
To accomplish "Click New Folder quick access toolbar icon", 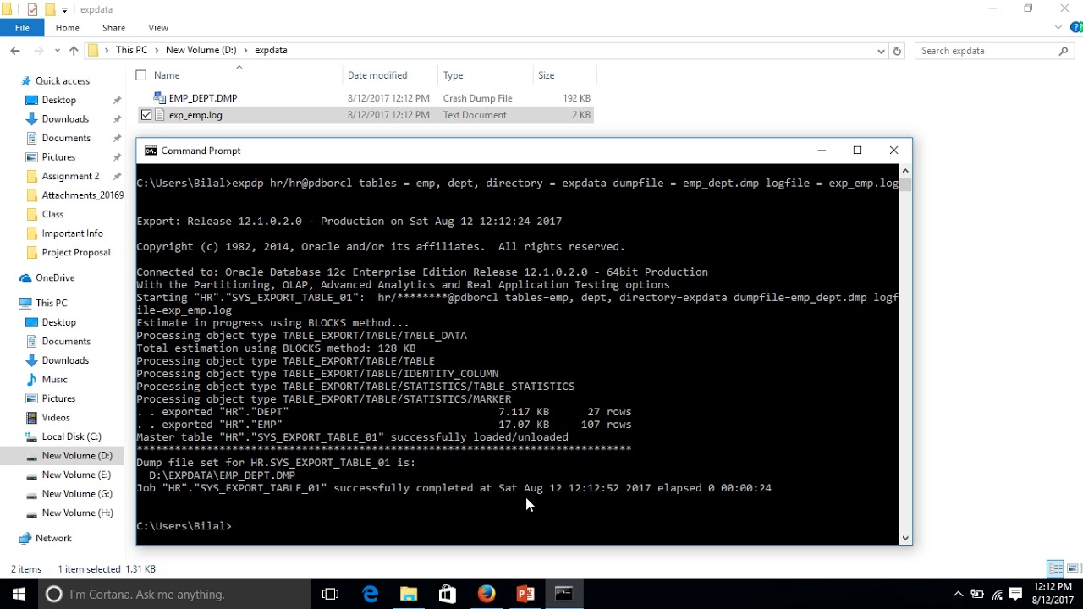I will point(49,9).
